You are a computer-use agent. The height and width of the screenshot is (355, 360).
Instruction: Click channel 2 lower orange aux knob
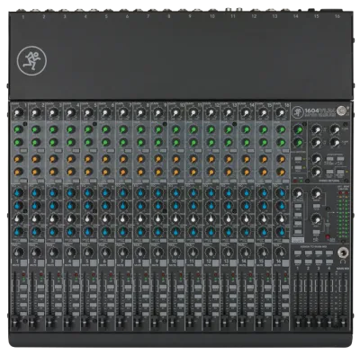(36, 172)
